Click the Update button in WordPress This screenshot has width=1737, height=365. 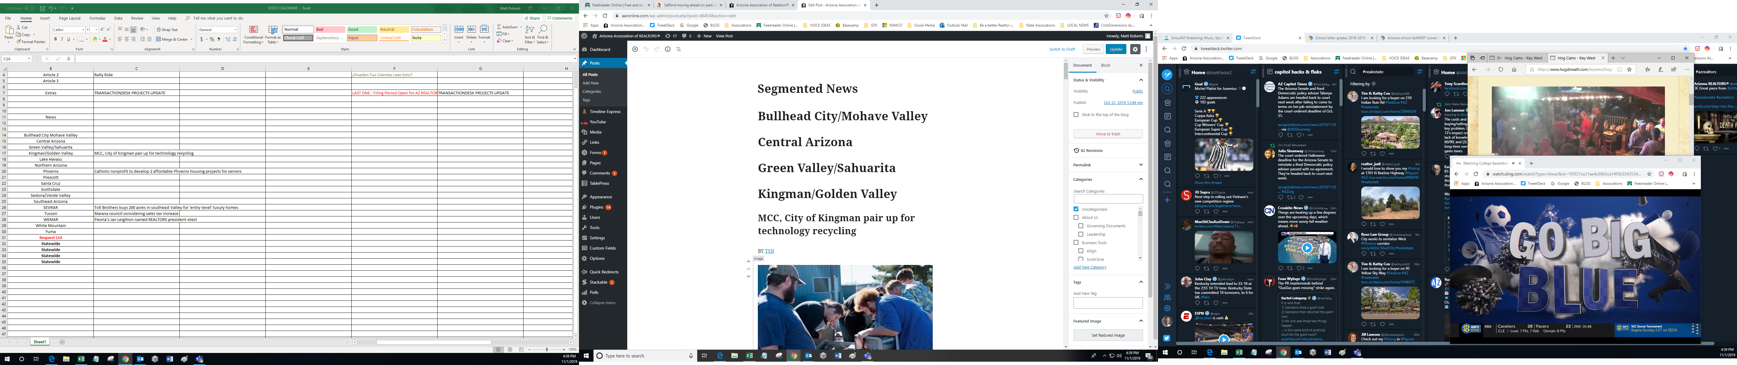[x=1117, y=49]
